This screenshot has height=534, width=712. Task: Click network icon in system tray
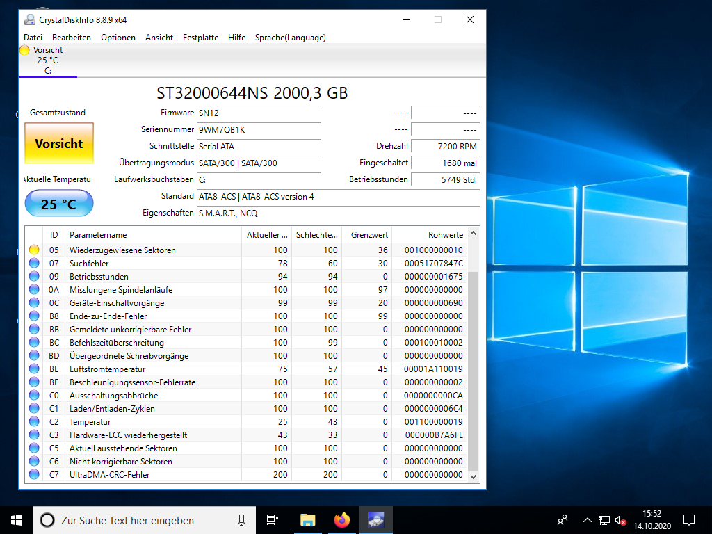pyautogui.click(x=604, y=520)
